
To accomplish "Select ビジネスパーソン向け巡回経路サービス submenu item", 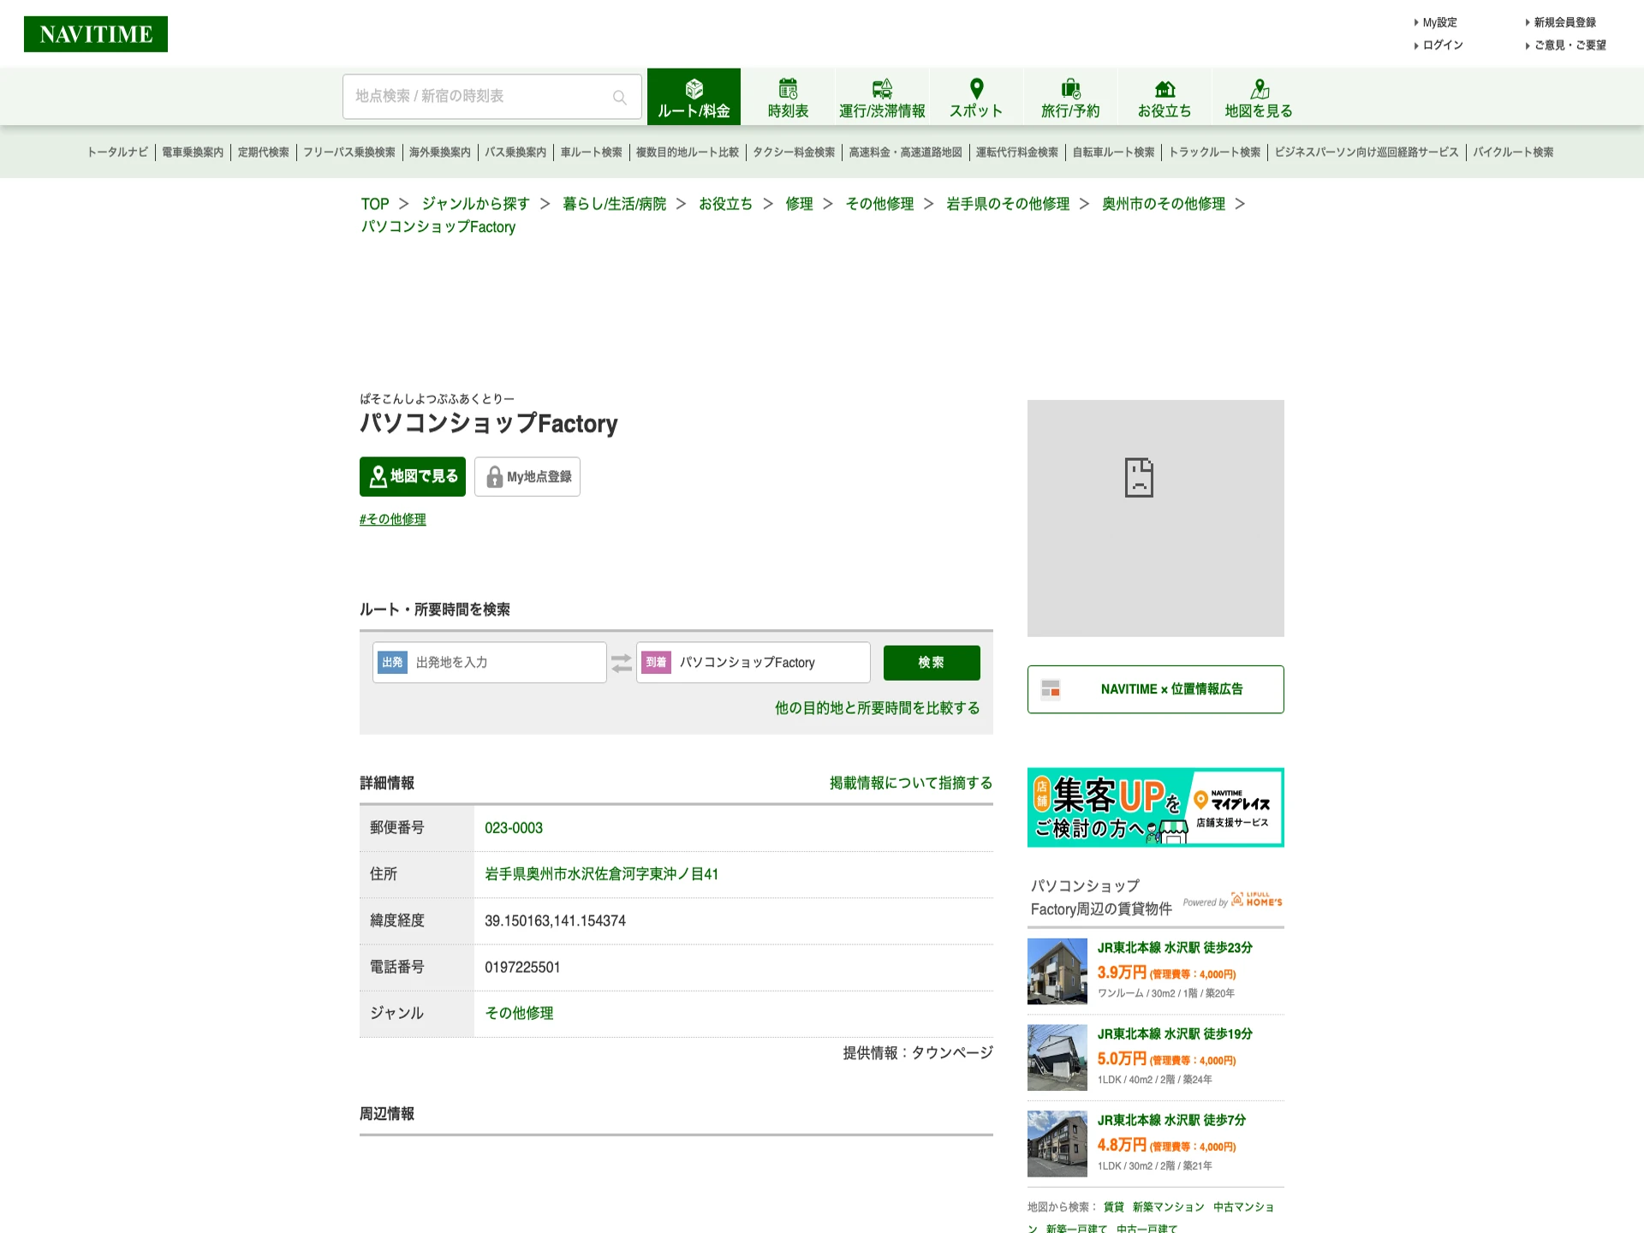I will tap(1366, 152).
